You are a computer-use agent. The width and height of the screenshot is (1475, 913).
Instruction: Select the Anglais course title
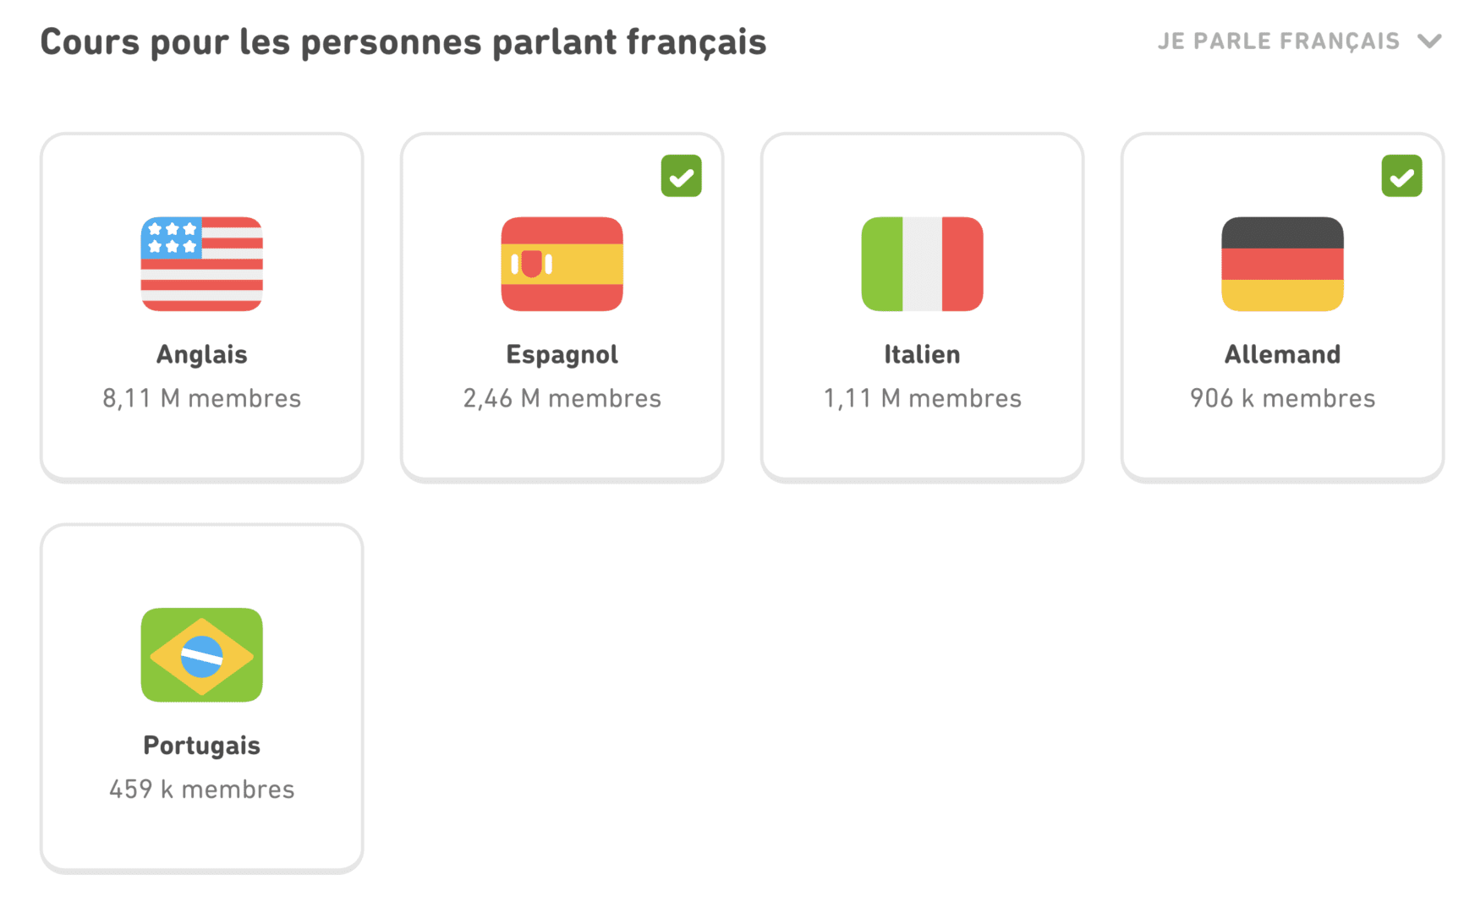(x=201, y=354)
